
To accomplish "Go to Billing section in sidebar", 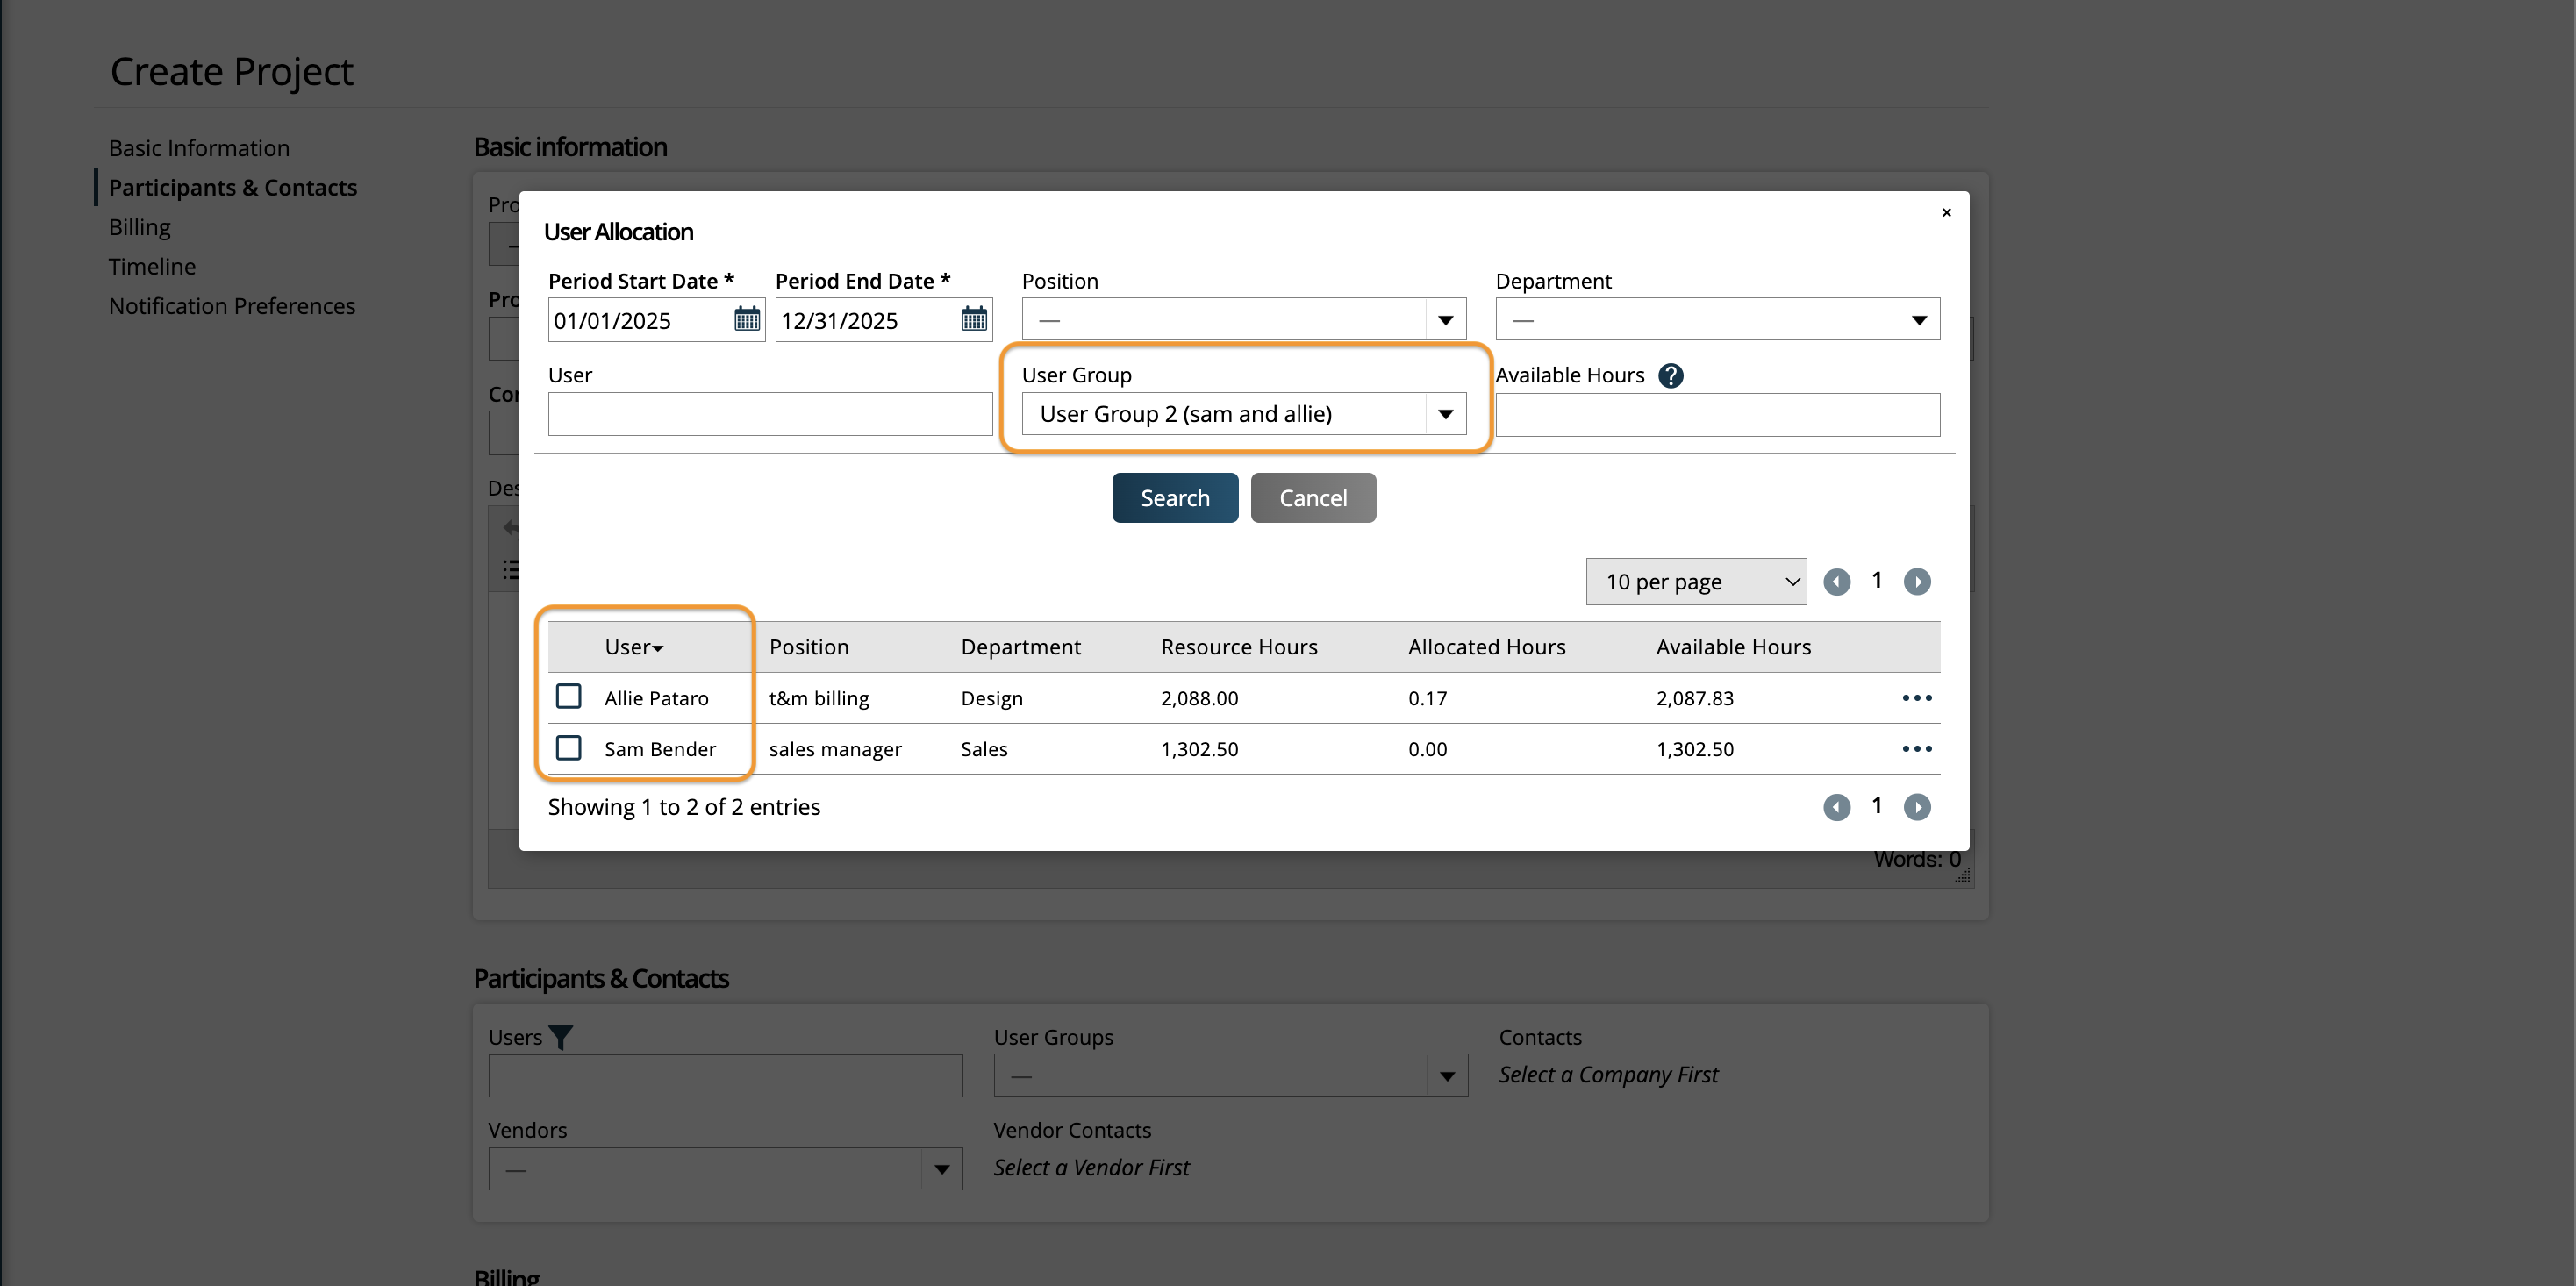I will coord(139,227).
